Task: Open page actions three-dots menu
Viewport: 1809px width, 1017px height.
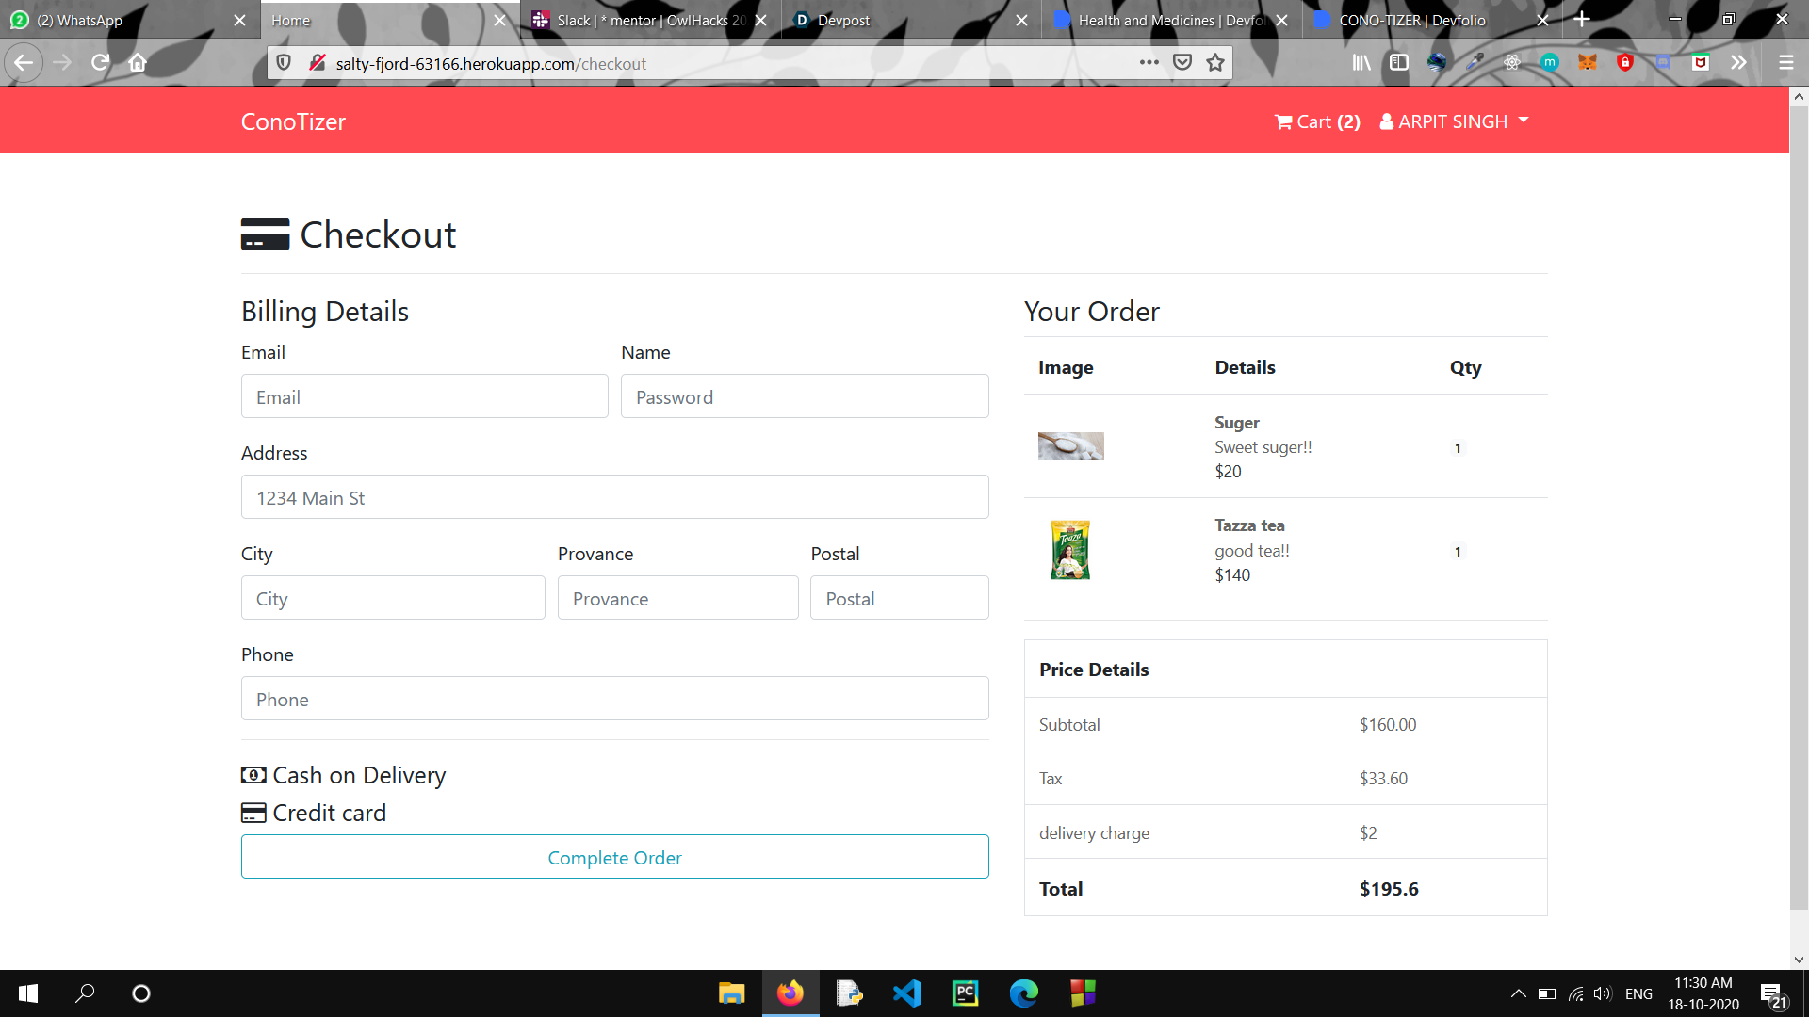Action: coord(1149,63)
